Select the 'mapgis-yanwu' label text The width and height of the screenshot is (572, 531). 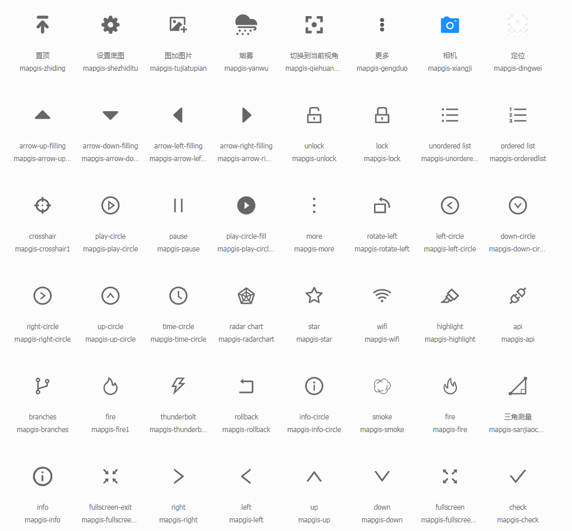tap(246, 68)
